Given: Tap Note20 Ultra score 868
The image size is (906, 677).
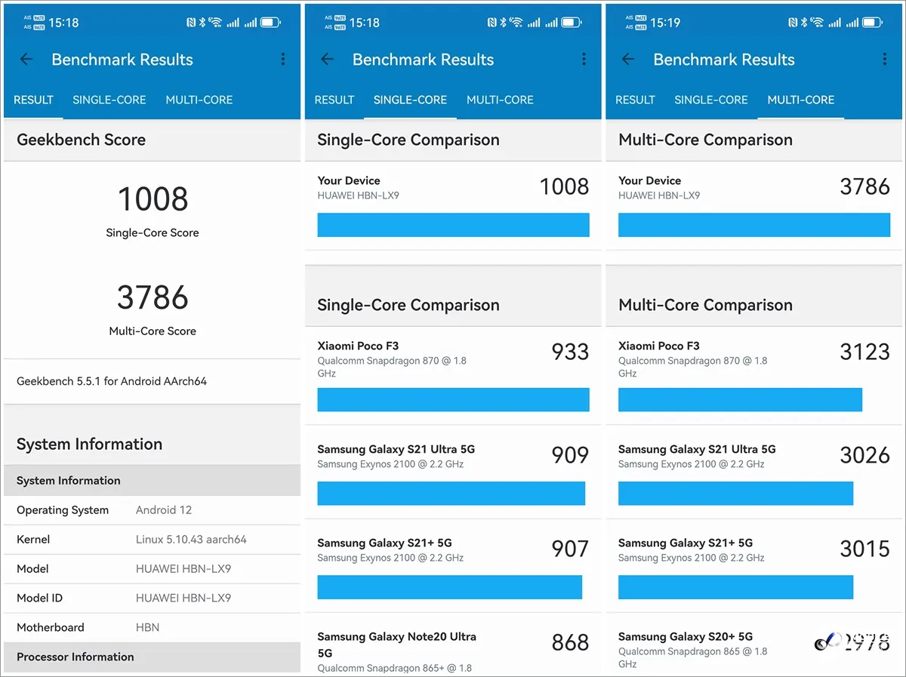Looking at the screenshot, I should pyautogui.click(x=570, y=642).
